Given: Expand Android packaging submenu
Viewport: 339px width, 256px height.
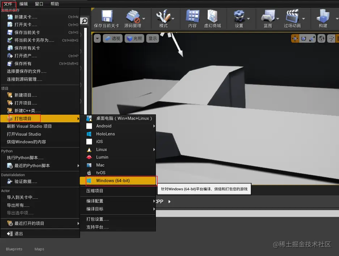Looking at the screenshot, I should tap(118, 126).
